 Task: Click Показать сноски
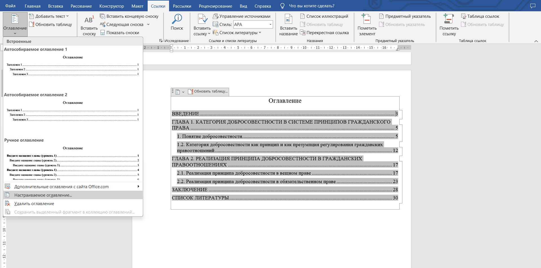click(x=120, y=33)
